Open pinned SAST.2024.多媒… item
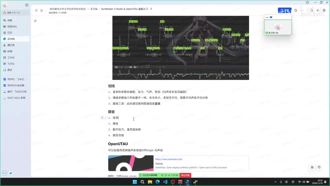The width and height of the screenshot is (330, 186). coord(15,98)
